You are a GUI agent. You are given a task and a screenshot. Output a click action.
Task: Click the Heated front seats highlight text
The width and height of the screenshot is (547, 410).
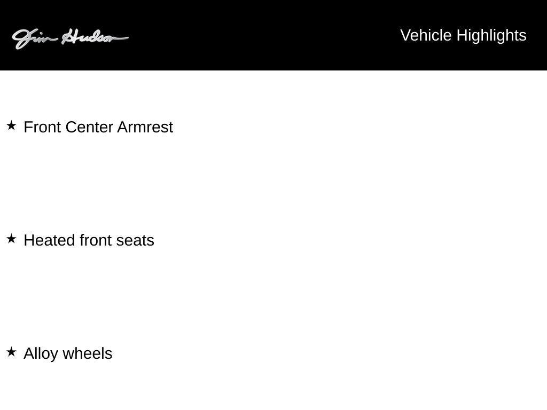point(89,240)
